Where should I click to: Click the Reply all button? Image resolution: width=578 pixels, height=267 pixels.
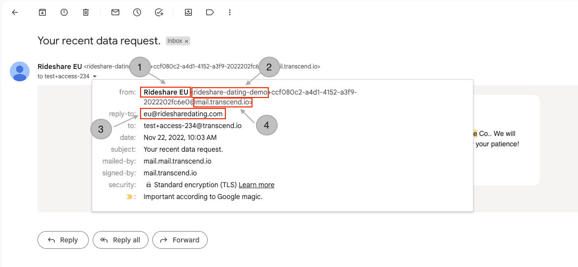click(120, 240)
